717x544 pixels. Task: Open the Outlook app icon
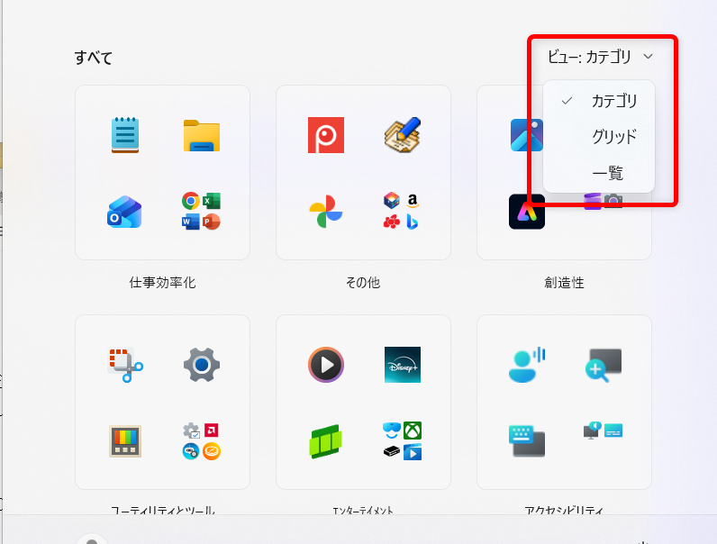(x=124, y=212)
